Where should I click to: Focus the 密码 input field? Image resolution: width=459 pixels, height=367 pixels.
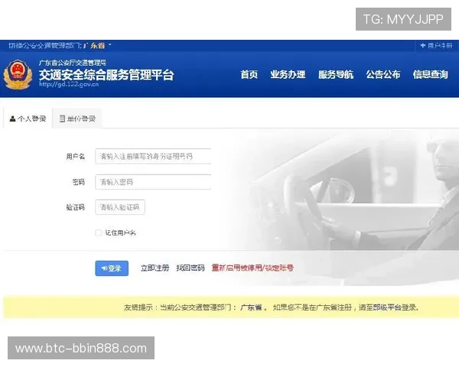[153, 182]
